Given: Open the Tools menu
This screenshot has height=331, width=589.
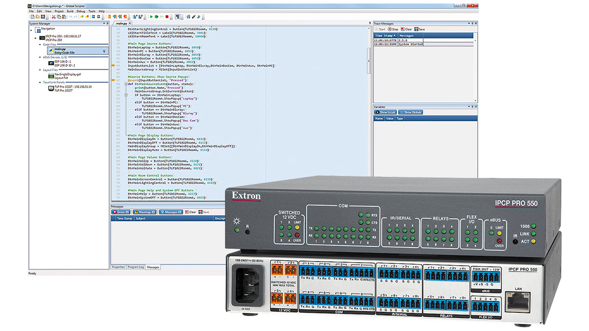Looking at the screenshot, I should coord(92,11).
